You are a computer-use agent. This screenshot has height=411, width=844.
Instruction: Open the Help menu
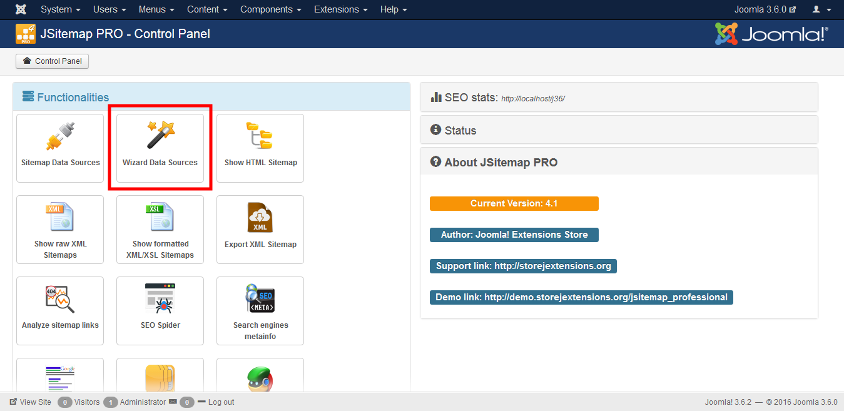[x=394, y=9]
